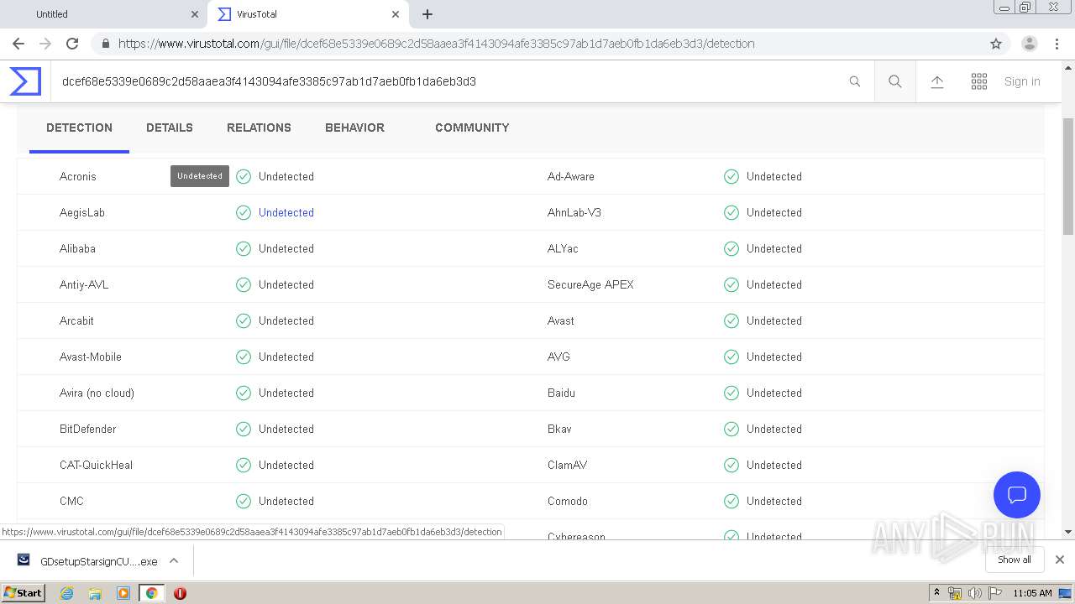Close the VirusTotal tab

pyautogui.click(x=395, y=14)
